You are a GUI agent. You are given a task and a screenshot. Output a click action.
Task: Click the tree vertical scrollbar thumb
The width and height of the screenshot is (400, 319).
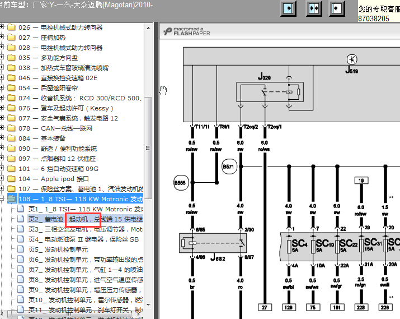148,148
